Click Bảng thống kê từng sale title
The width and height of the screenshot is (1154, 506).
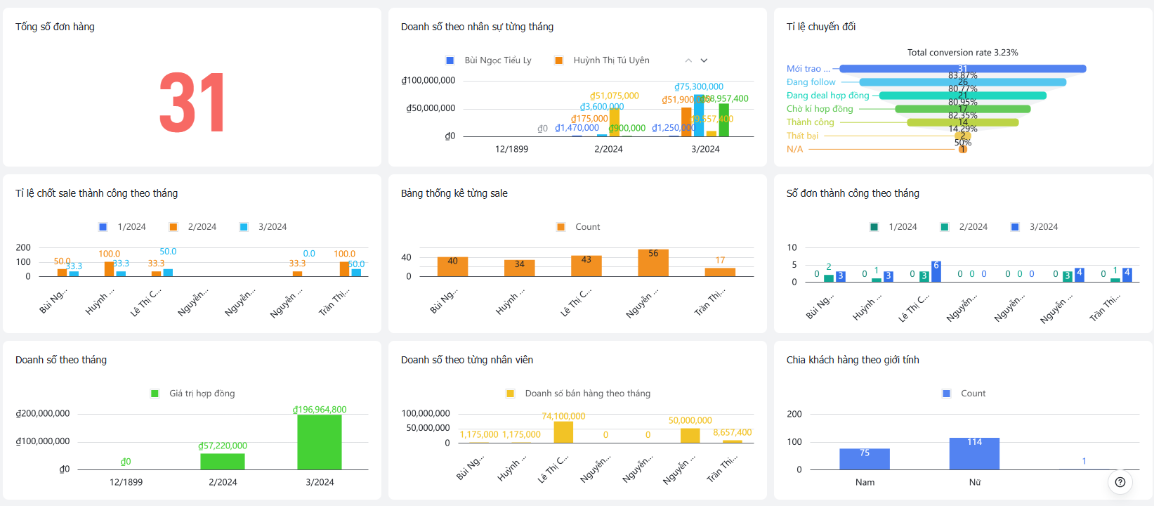coord(454,193)
